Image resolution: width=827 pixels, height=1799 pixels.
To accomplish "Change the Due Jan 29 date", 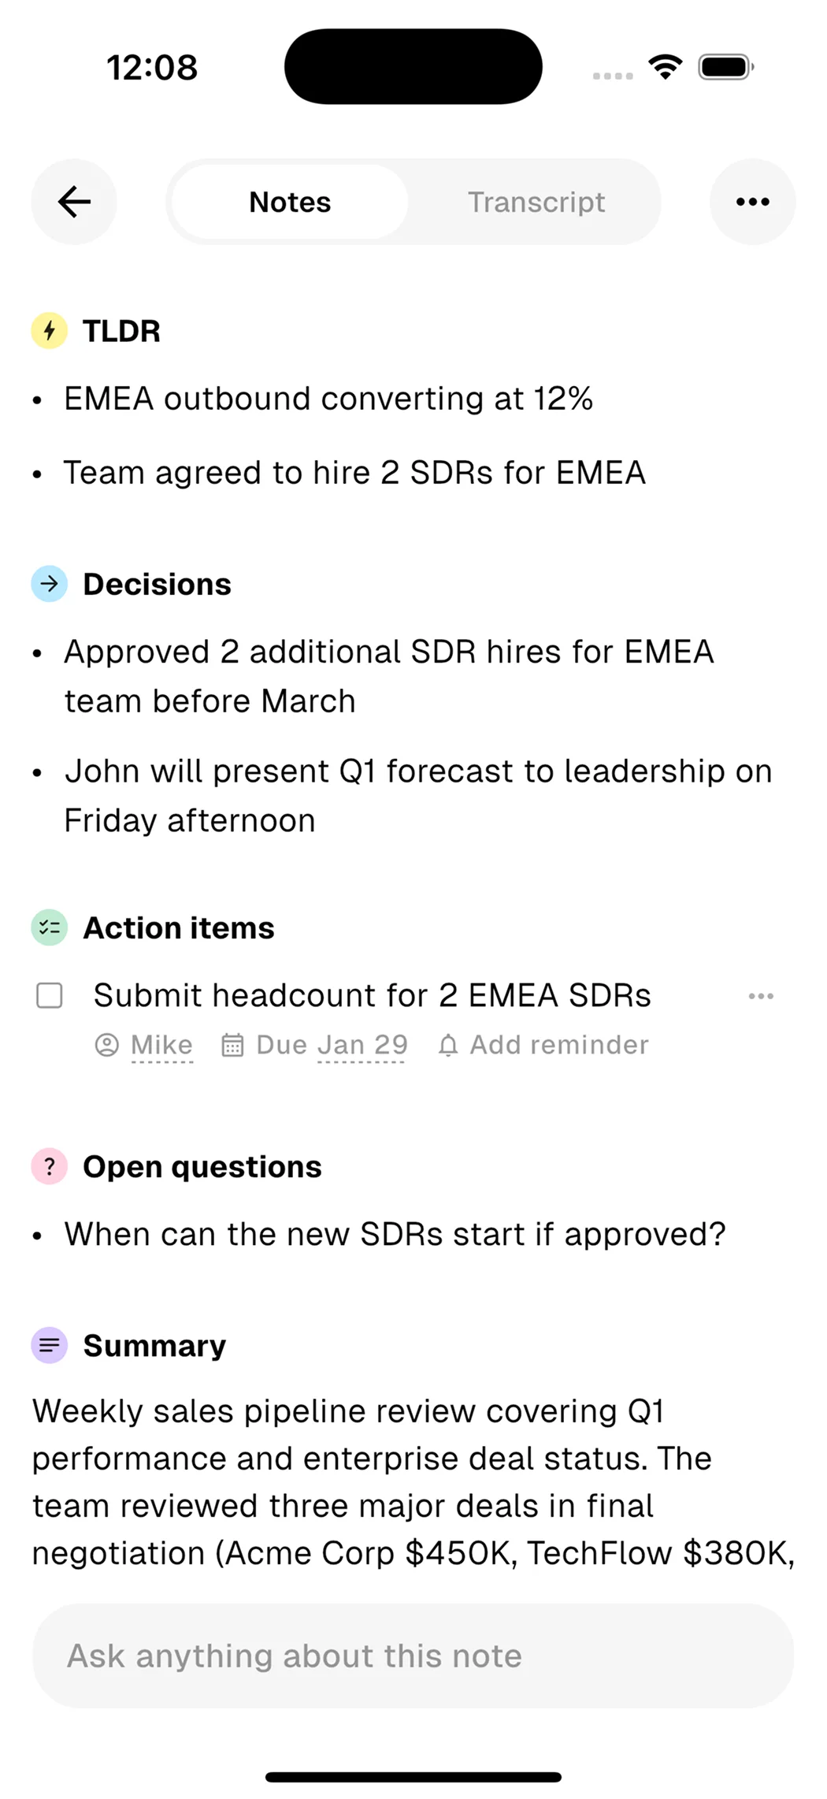I will (332, 1045).
